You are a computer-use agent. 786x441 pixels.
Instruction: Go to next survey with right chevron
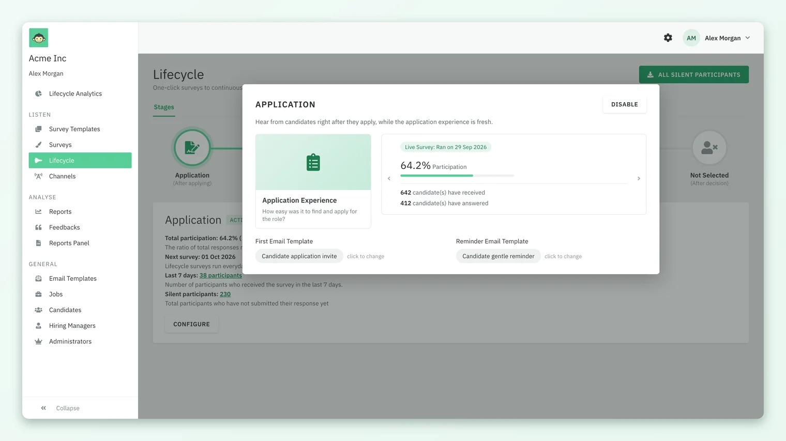point(639,179)
